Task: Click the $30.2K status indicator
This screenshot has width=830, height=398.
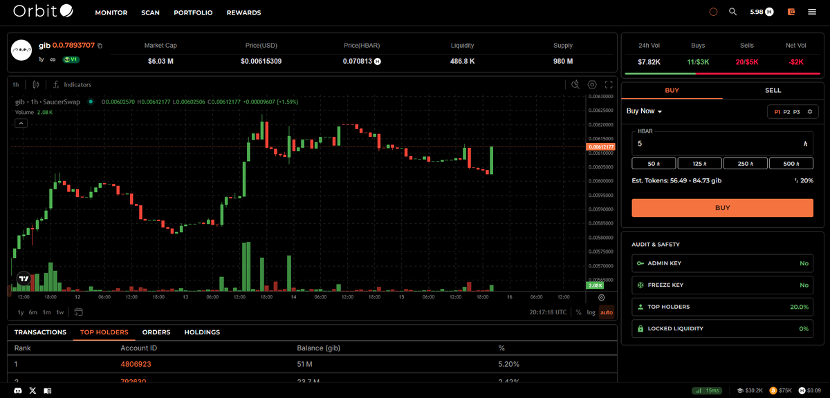Action: (749, 390)
